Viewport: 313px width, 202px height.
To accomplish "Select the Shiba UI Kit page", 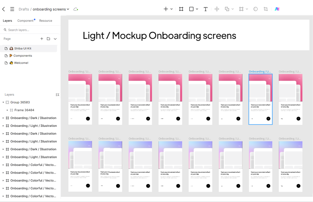I will [x=29, y=49].
